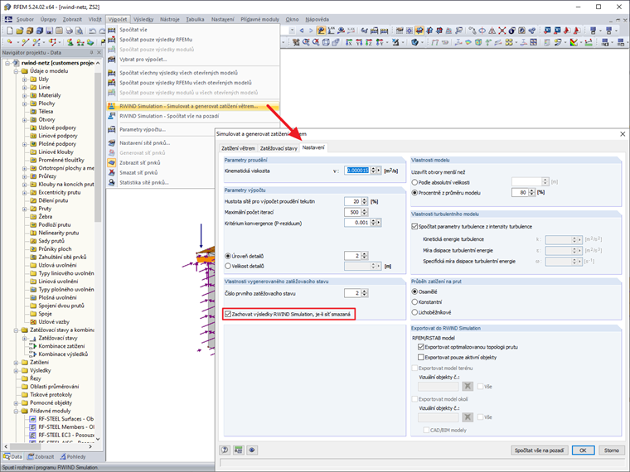Expand the Pruty tree node
This screenshot has width=630, height=472.
(25, 209)
